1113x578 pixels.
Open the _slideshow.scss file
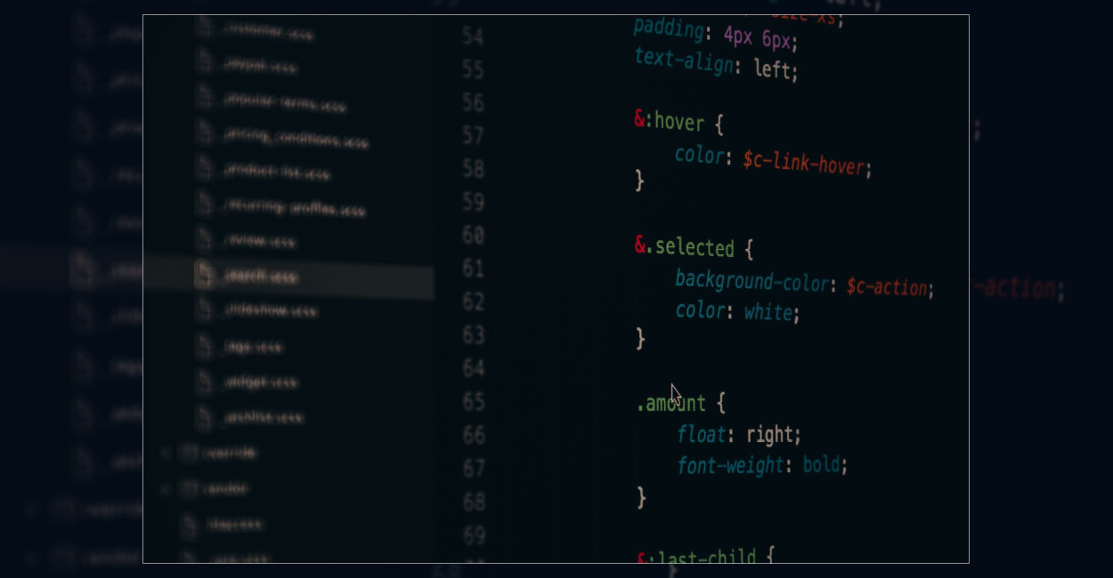click(x=270, y=310)
